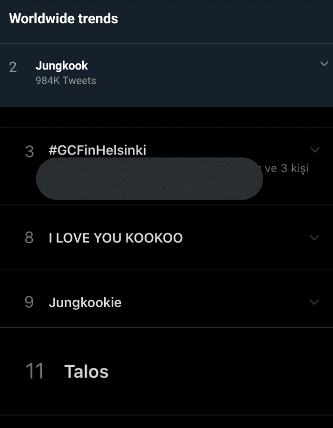Tap rank number 11 beside Talos
This screenshot has height=428, width=333.
34,371
